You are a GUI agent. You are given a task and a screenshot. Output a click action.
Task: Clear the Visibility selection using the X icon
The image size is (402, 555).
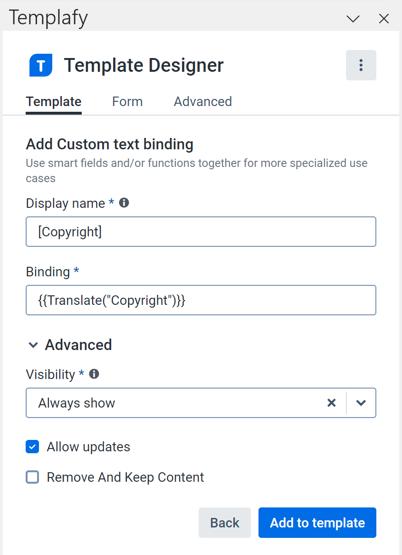pos(331,403)
